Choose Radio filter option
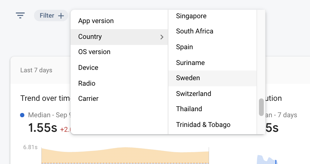The height and width of the screenshot is (164, 310). pos(119,83)
